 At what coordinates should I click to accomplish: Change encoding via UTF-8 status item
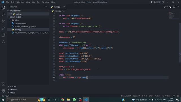coord(145,96)
